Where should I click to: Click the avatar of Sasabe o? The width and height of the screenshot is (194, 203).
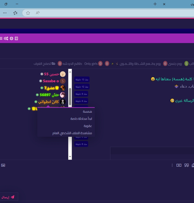tap(63, 81)
